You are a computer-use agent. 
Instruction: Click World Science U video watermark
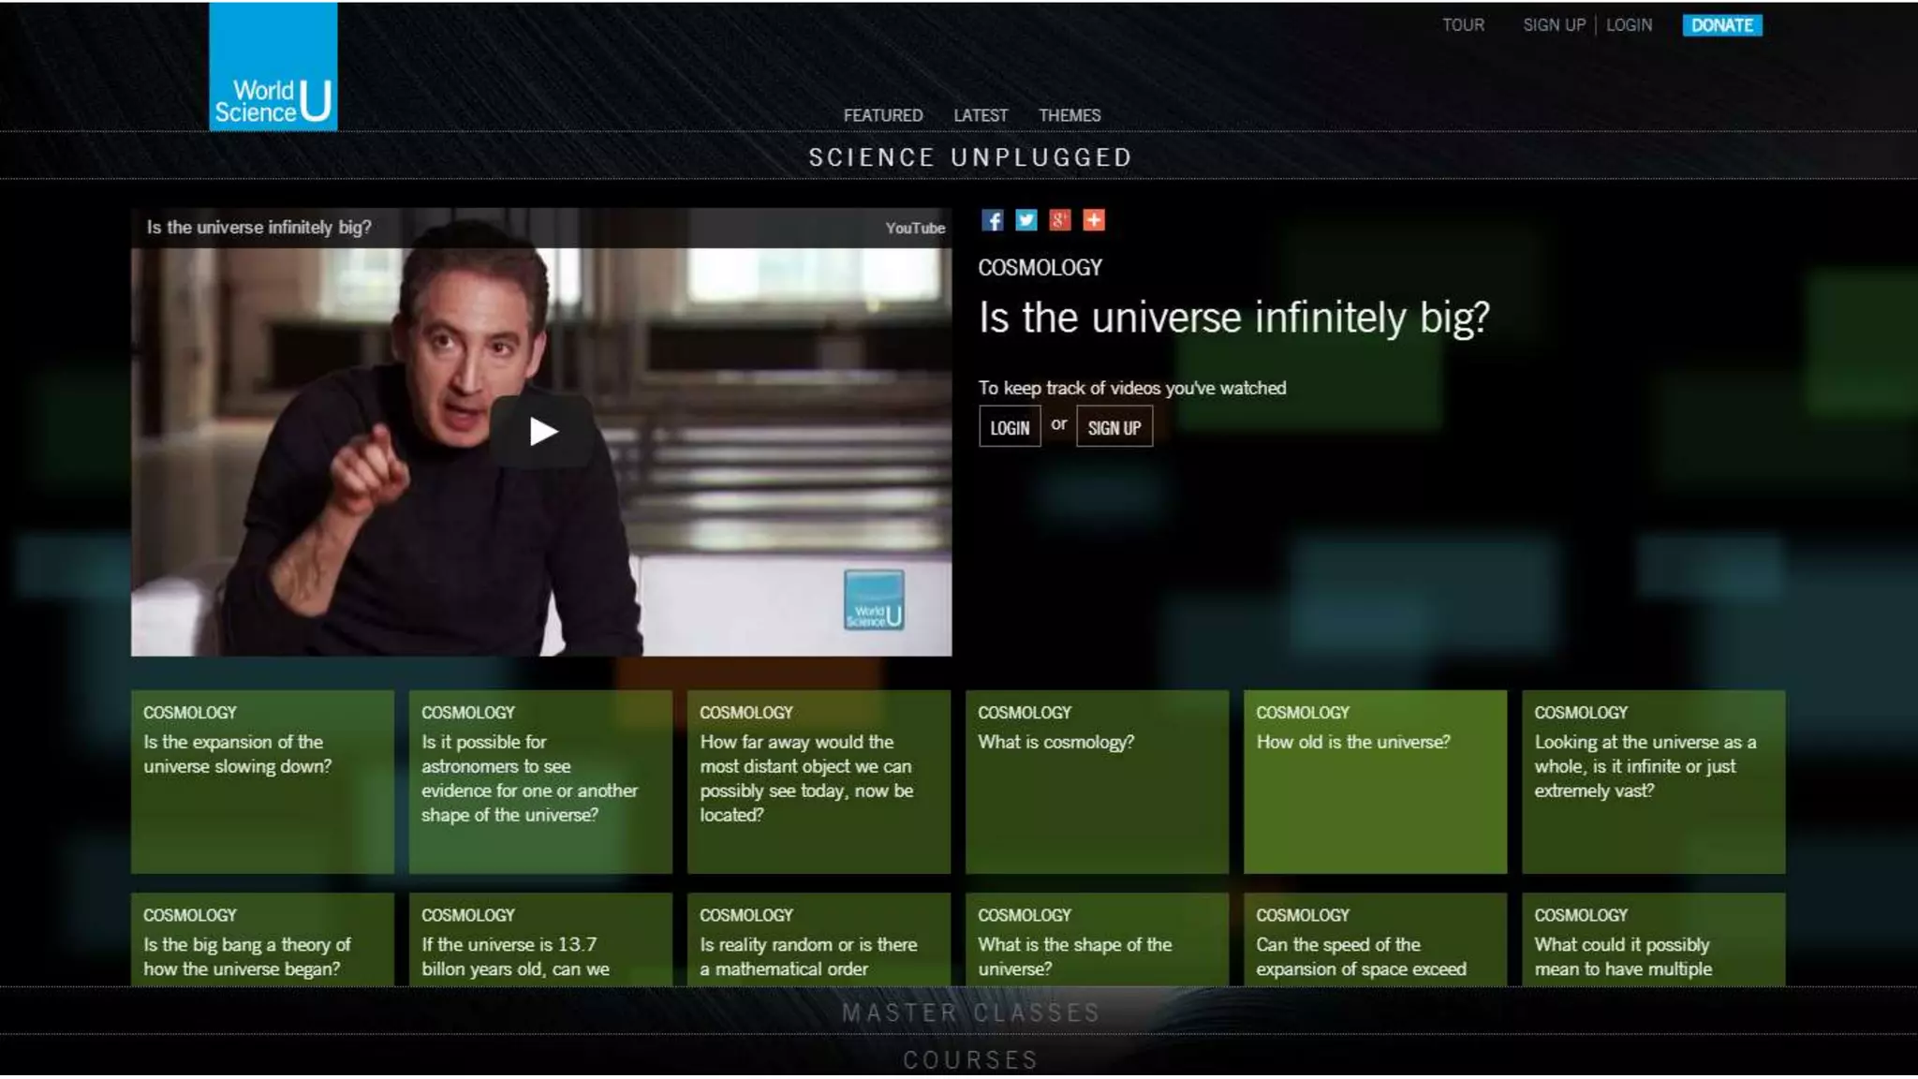click(x=873, y=600)
